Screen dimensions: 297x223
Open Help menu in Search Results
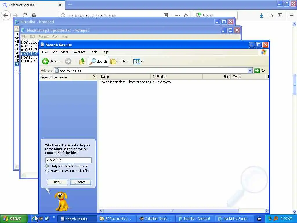tap(105, 52)
